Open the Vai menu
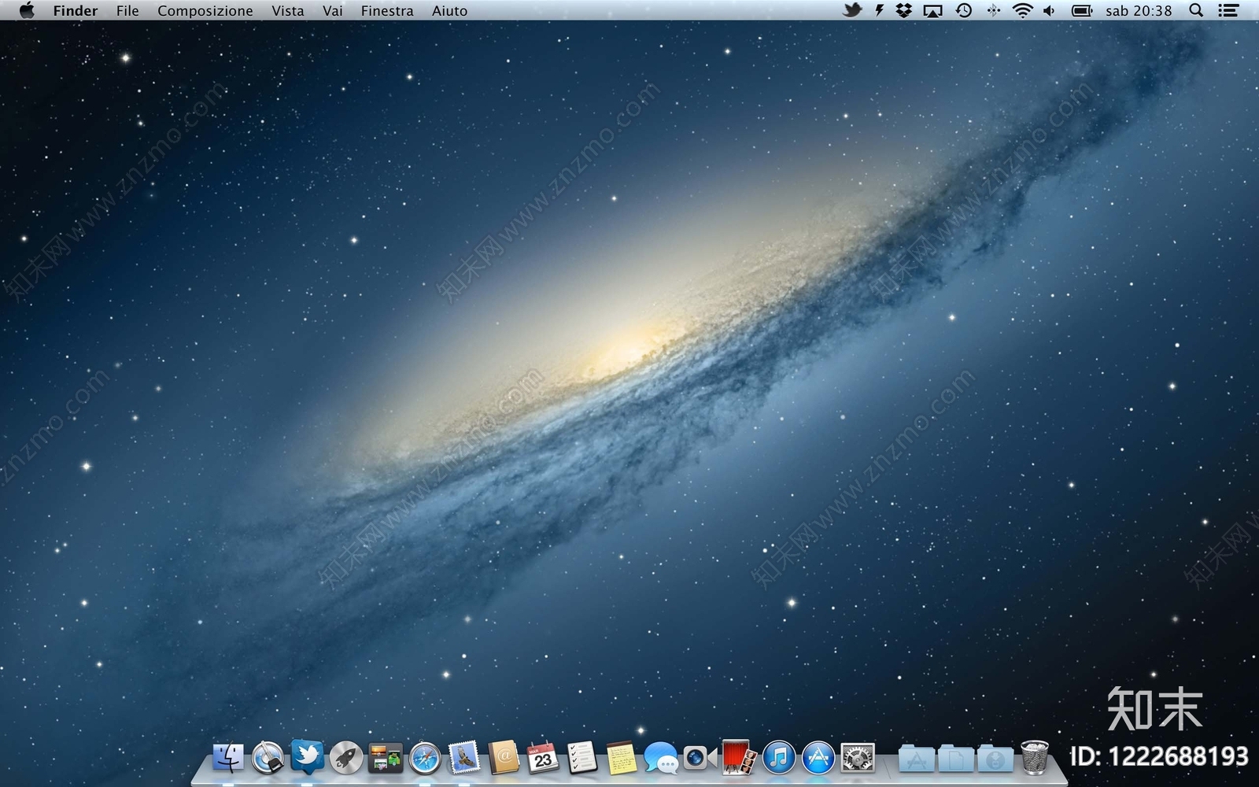The image size is (1259, 787). coord(333,11)
